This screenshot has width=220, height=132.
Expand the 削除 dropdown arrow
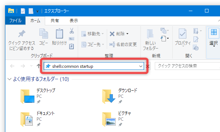click(x=128, y=34)
